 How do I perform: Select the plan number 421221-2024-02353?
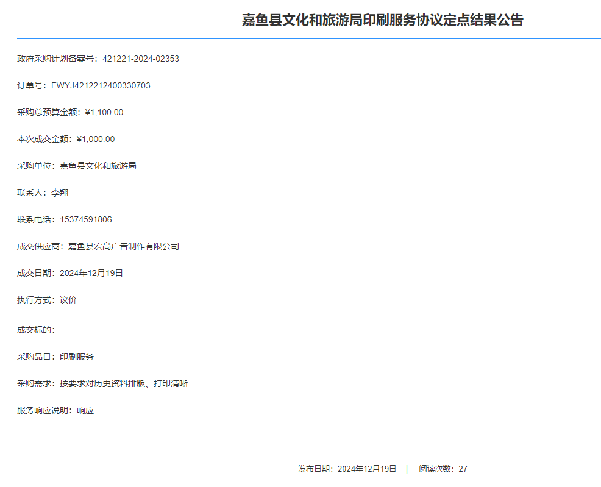[x=141, y=59]
